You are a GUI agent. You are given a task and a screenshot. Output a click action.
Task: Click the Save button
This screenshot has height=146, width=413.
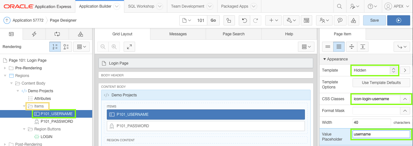[375, 20]
